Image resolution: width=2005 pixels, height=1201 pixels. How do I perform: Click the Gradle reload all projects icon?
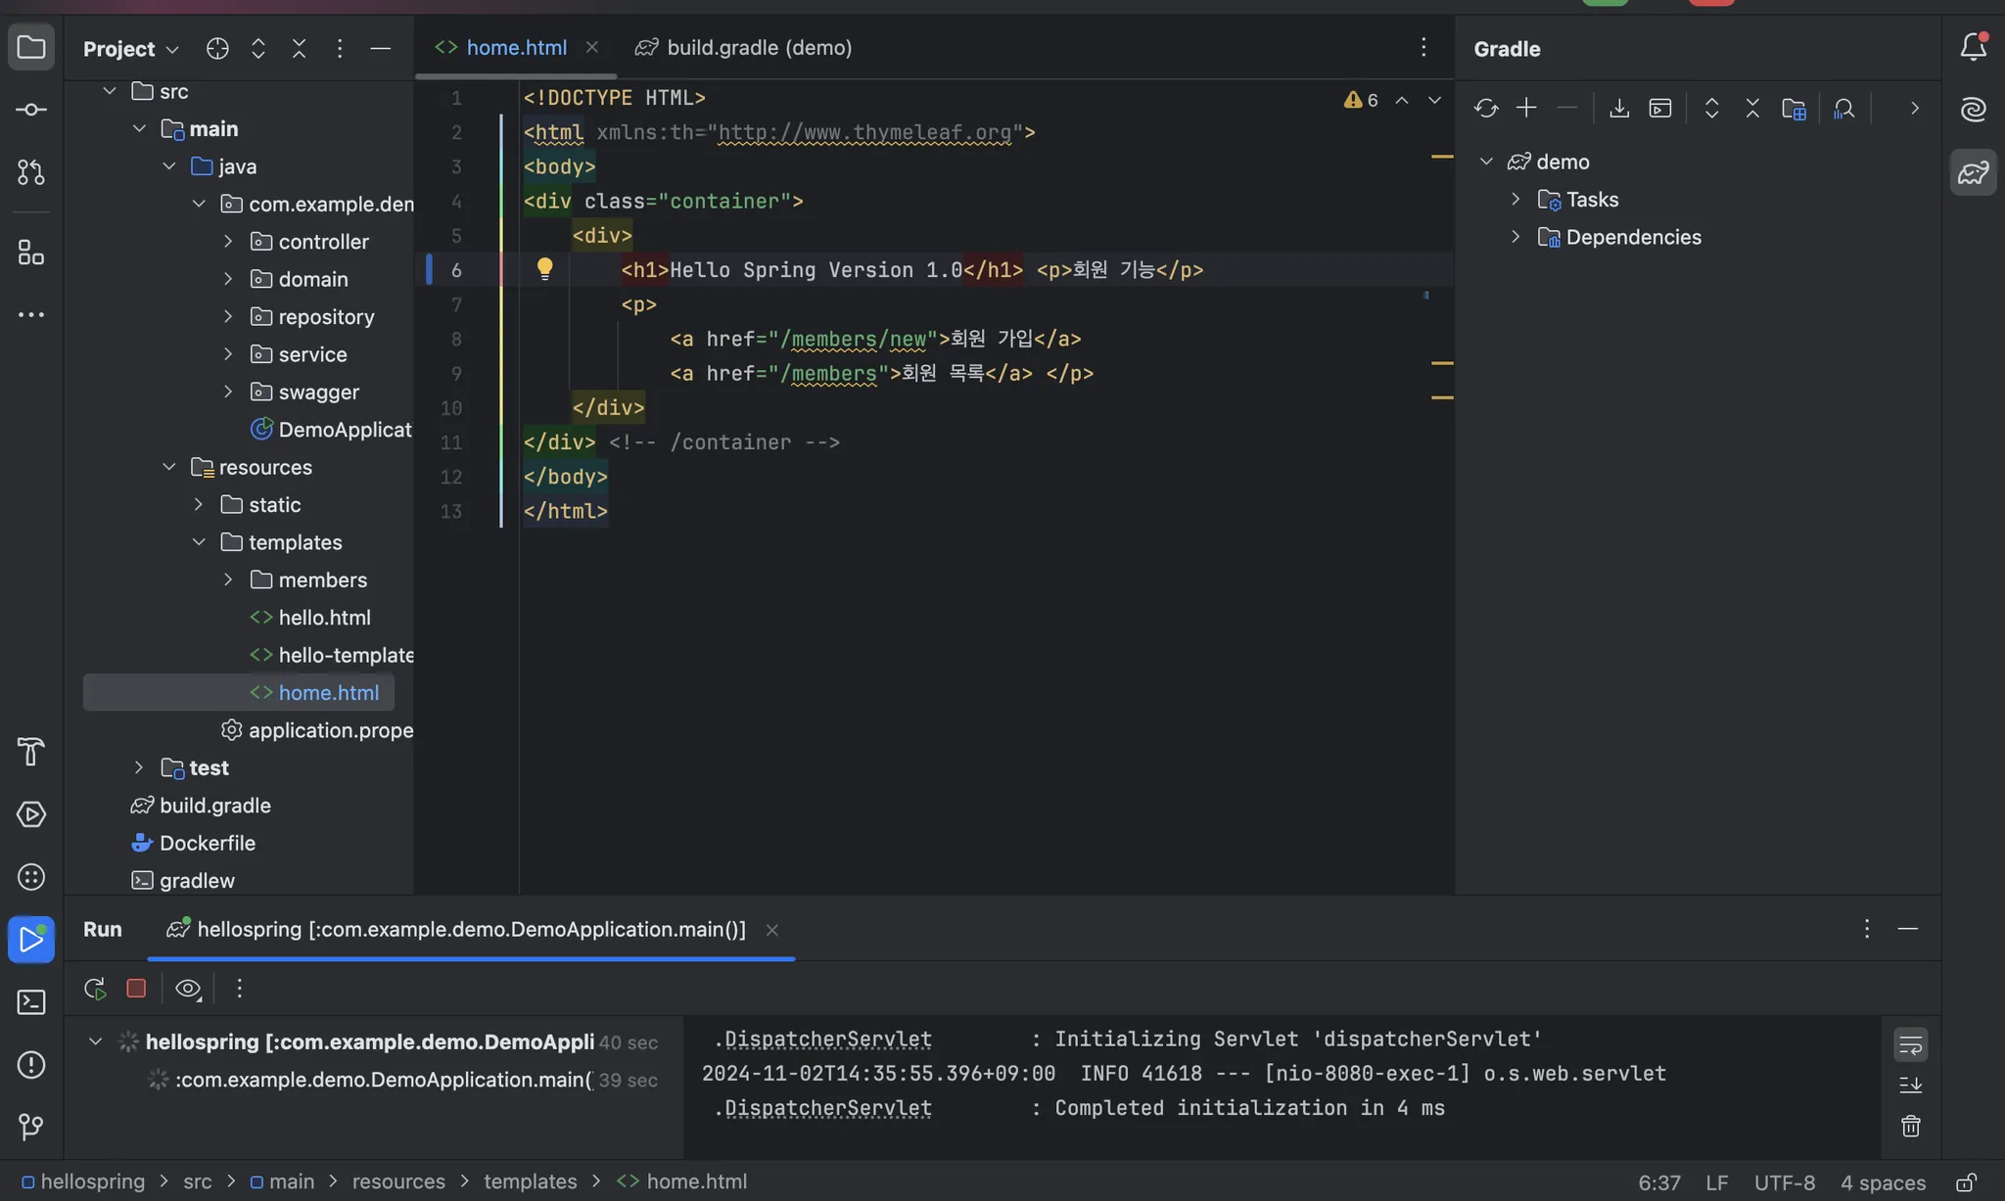click(x=1485, y=109)
